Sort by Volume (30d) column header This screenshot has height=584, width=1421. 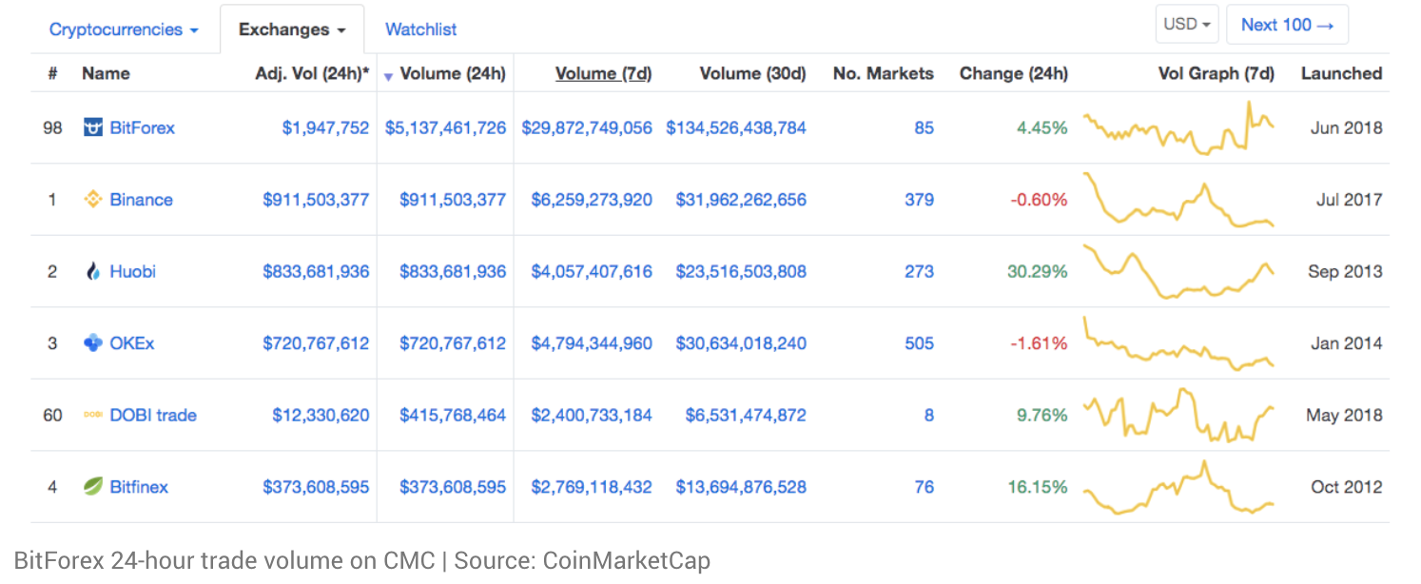[x=752, y=73]
